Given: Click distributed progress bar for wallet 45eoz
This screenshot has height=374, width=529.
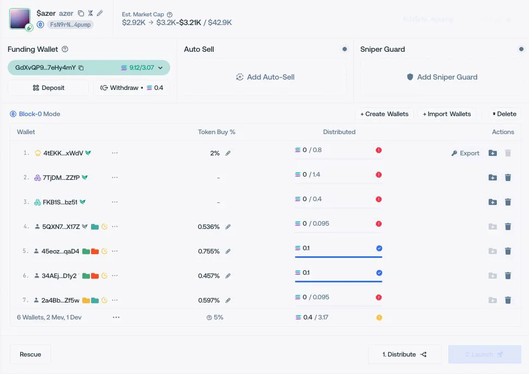Looking at the screenshot, I should [x=338, y=257].
